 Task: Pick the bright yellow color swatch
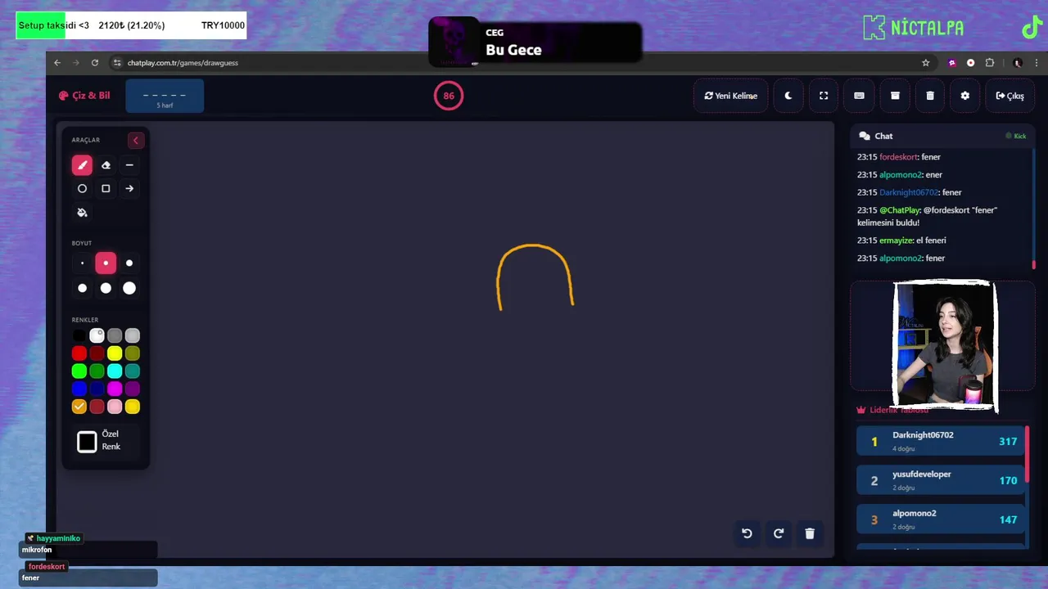pos(115,353)
